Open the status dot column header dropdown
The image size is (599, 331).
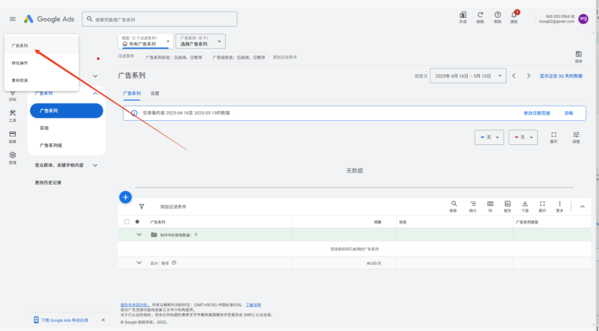[137, 222]
